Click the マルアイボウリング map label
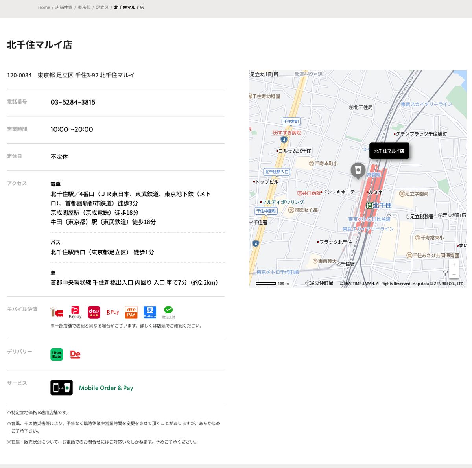The height and width of the screenshot is (468, 472). [283, 202]
